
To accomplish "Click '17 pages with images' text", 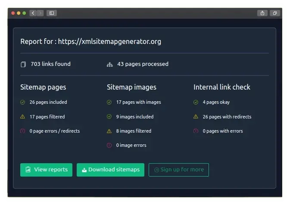I will (x=138, y=102).
